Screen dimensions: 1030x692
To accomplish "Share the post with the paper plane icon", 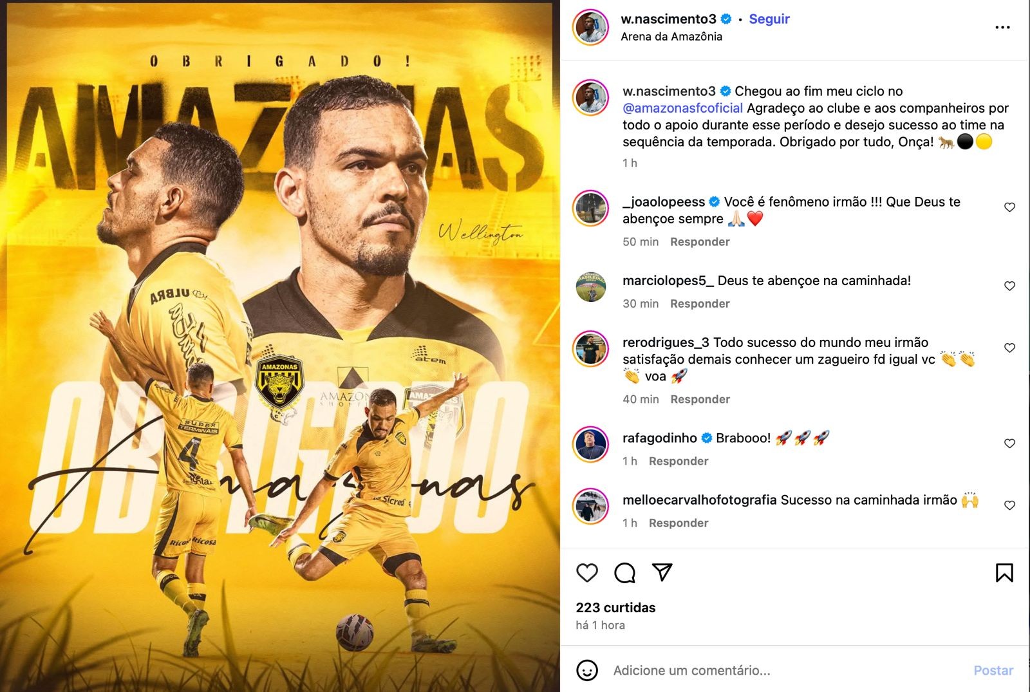I will click(662, 572).
